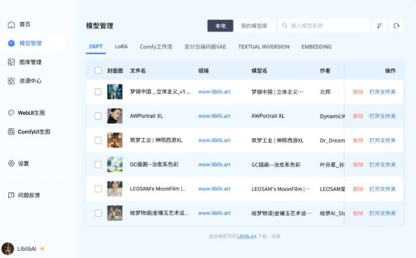Open www.liblib.art link in AWPortrait XL row
The width and height of the screenshot is (416, 258).
coord(215,116)
